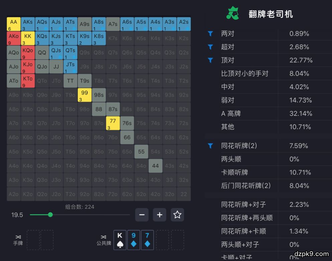Click the first empty 手牌 card slot

[33, 240]
